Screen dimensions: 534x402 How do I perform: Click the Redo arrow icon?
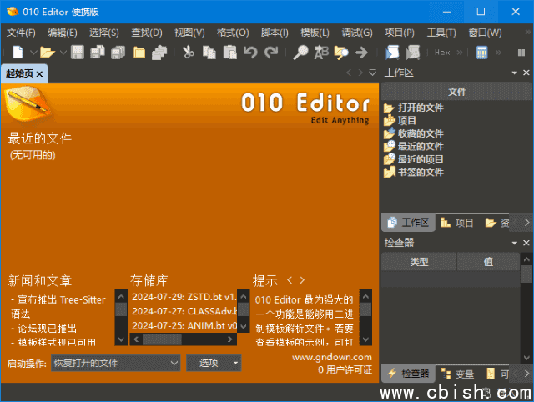[x=271, y=53]
